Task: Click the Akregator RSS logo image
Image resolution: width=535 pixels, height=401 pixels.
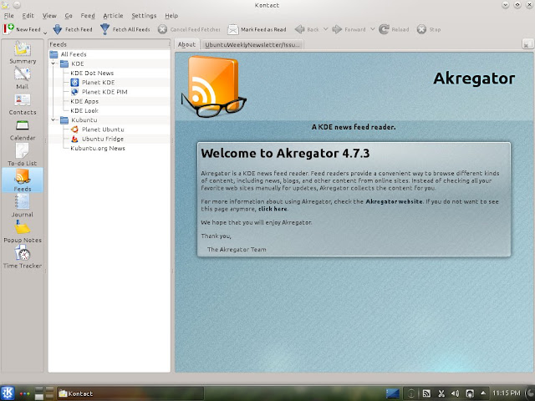Action: (213, 86)
